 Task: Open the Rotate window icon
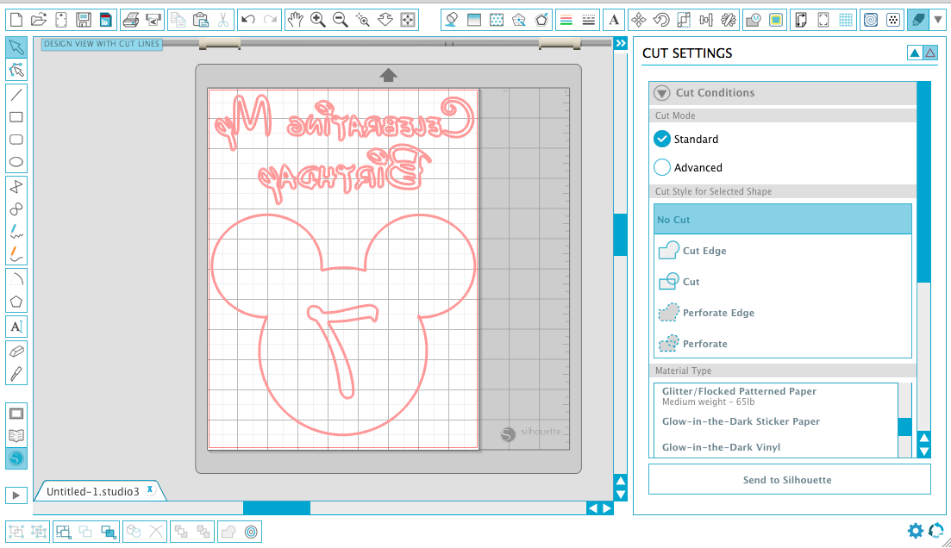pyautogui.click(x=661, y=20)
